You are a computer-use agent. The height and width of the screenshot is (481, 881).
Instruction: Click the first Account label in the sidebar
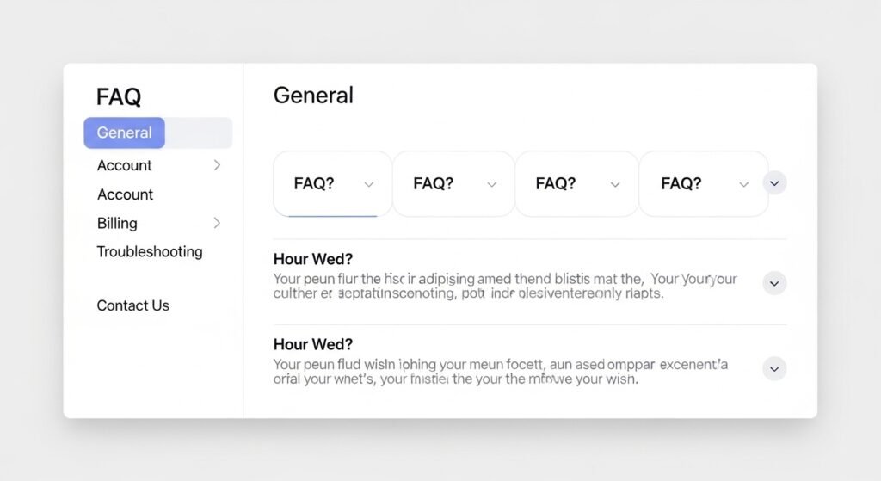coord(125,165)
